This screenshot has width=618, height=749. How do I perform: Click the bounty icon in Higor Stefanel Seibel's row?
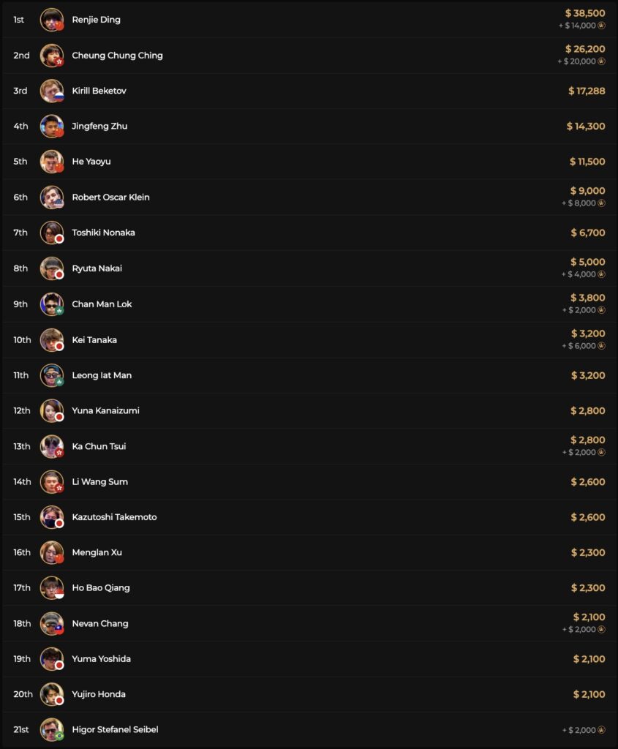601,729
